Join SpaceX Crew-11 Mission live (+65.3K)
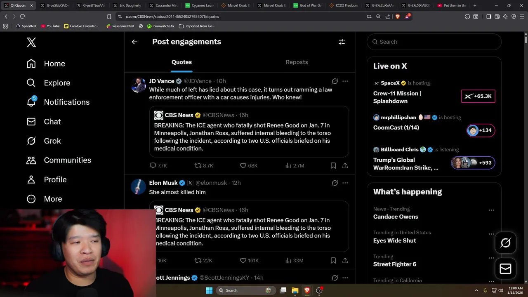 click(478, 96)
